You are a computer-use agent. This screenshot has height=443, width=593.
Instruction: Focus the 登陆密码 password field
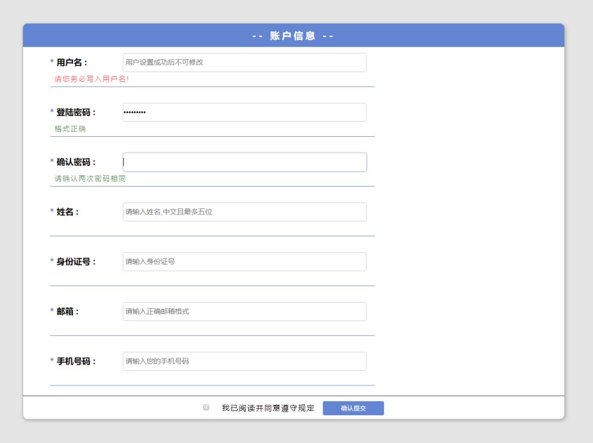point(244,113)
